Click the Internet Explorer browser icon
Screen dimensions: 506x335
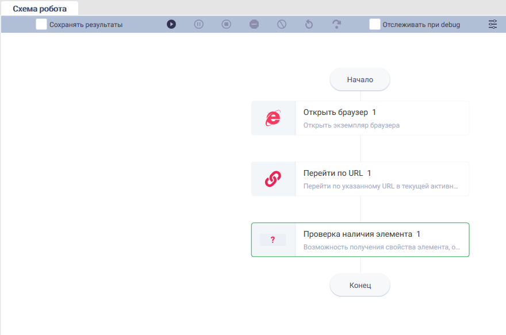(273, 118)
